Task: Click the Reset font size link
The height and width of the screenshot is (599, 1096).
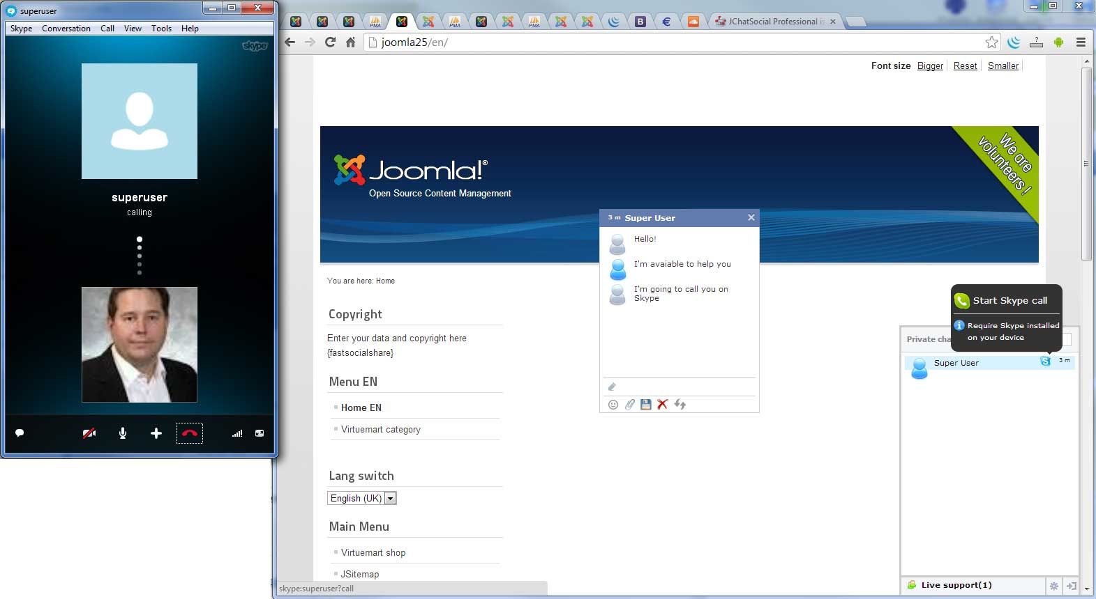Action: click(x=966, y=65)
